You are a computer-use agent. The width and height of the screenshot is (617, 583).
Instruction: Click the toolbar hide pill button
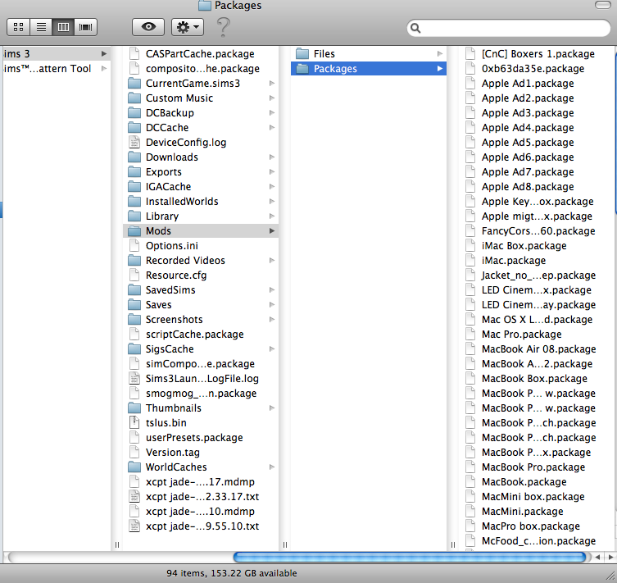click(602, 5)
